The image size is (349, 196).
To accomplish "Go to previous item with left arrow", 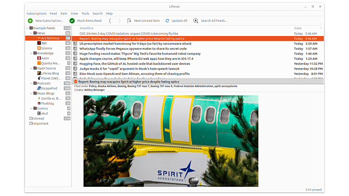I will tap(110, 21).
